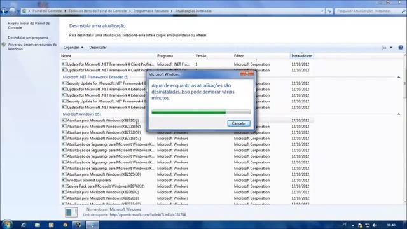Change the view with the view options icon
Viewport: 407px width, 229px height.
[384, 48]
